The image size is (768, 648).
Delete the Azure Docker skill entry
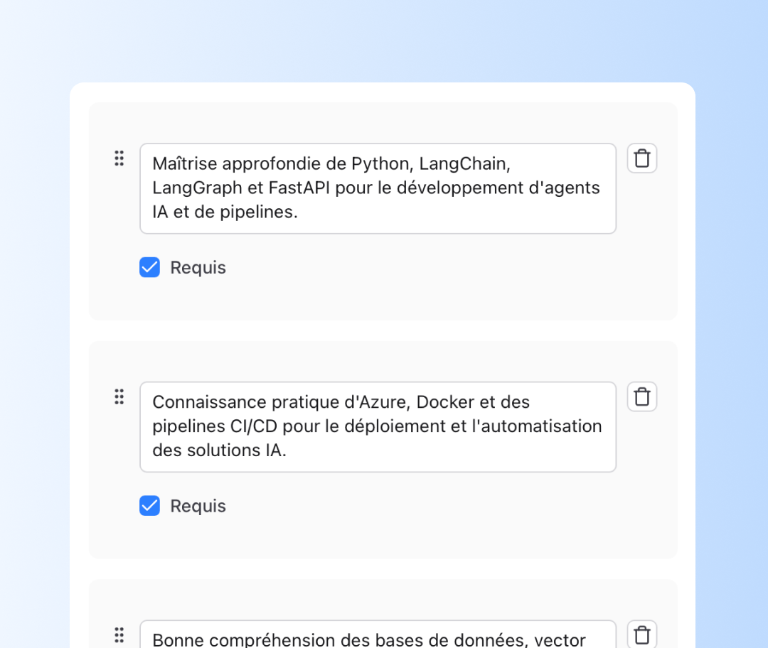point(642,396)
